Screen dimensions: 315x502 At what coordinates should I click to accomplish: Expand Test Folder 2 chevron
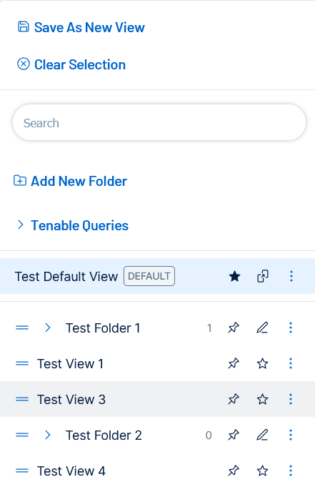[48, 435]
